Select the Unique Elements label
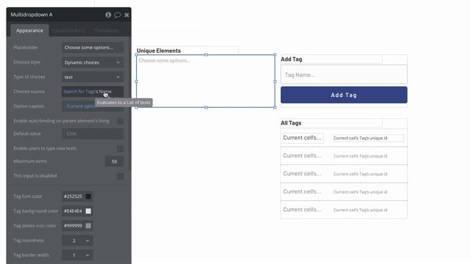The image size is (471, 264). 159,51
